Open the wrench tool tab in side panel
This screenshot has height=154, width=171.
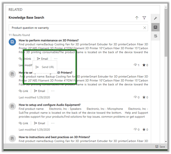[x=155, y=18]
